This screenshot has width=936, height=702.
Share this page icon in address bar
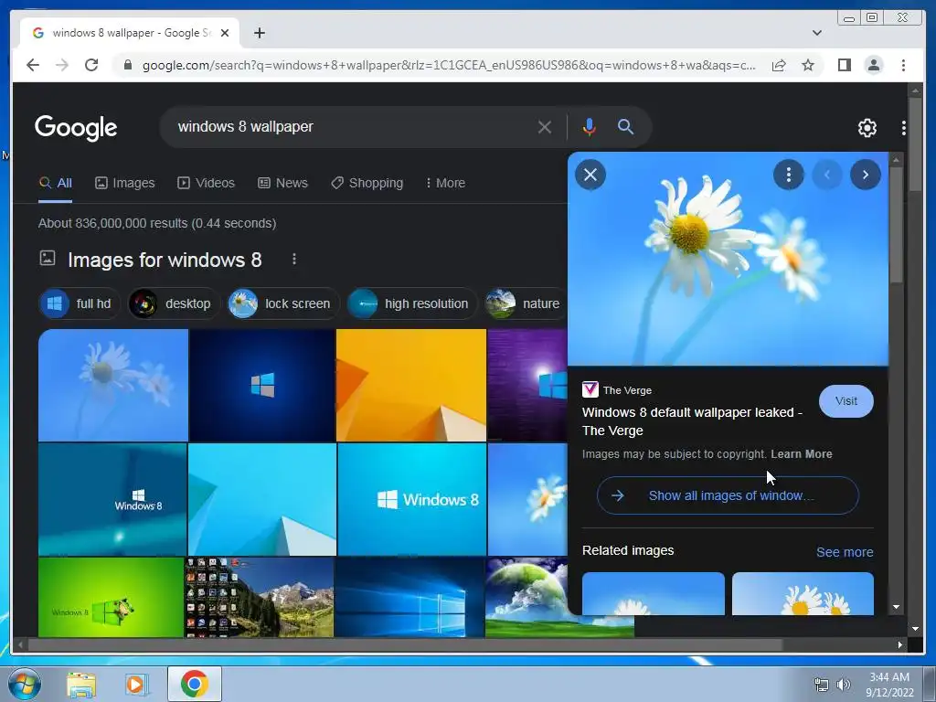[x=779, y=65]
